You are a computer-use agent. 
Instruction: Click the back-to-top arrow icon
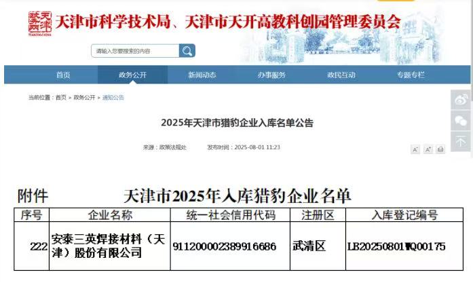461,143
